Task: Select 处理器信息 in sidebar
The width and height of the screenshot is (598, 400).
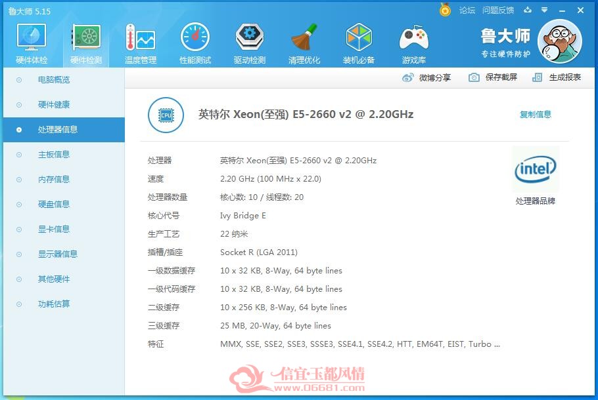Action: click(64, 130)
